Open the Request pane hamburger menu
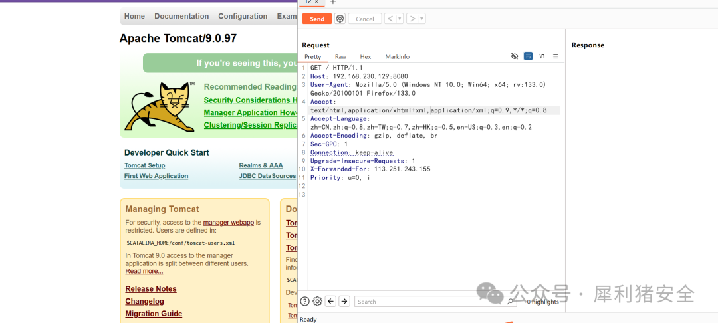This screenshot has height=323, width=718. [555, 56]
